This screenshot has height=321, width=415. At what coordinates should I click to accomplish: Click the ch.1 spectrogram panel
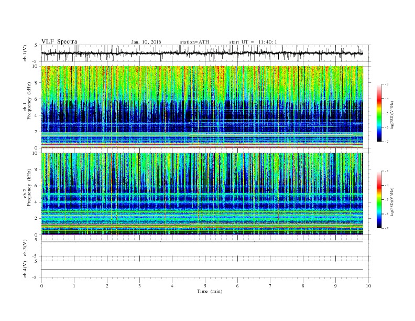202,107
